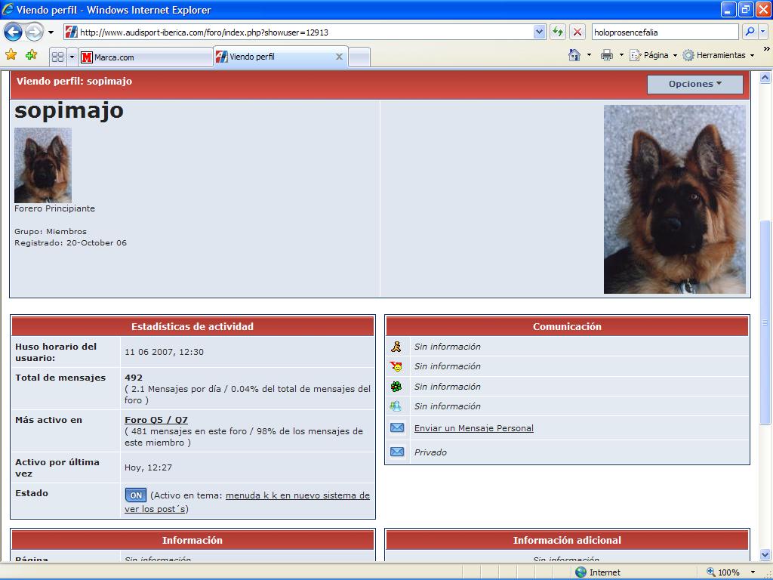This screenshot has width=773, height=580.
Task: Click the small sopimajo avatar image
Action: pos(43,165)
